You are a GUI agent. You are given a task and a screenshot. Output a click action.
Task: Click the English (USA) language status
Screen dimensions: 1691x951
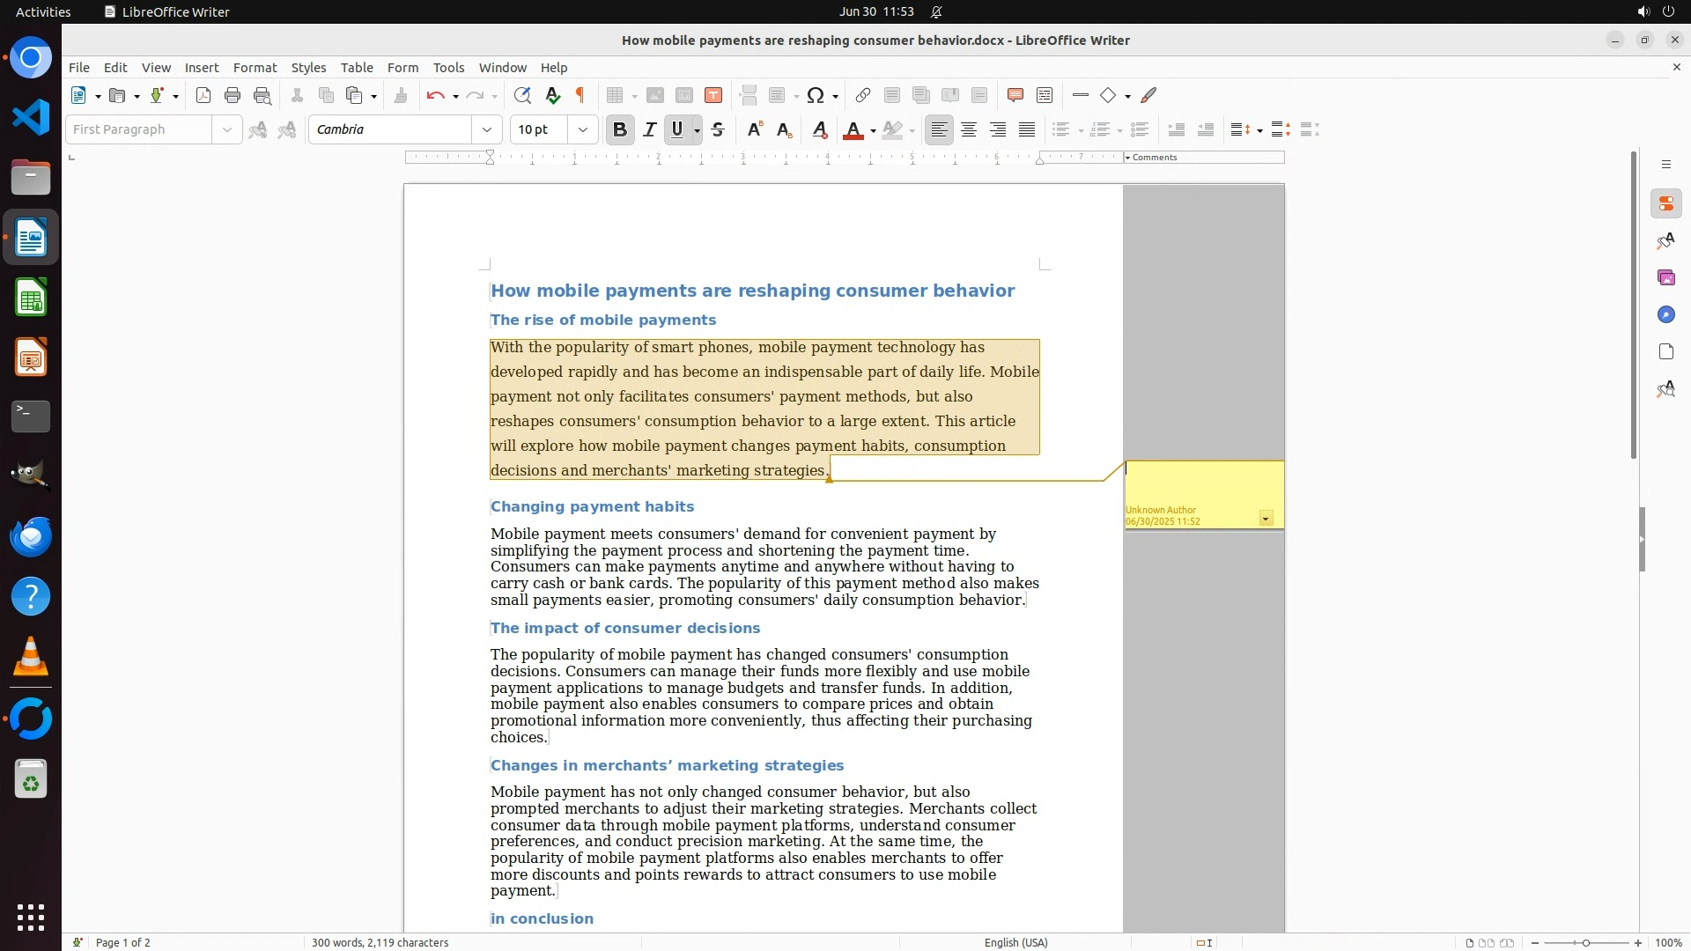[1015, 942]
